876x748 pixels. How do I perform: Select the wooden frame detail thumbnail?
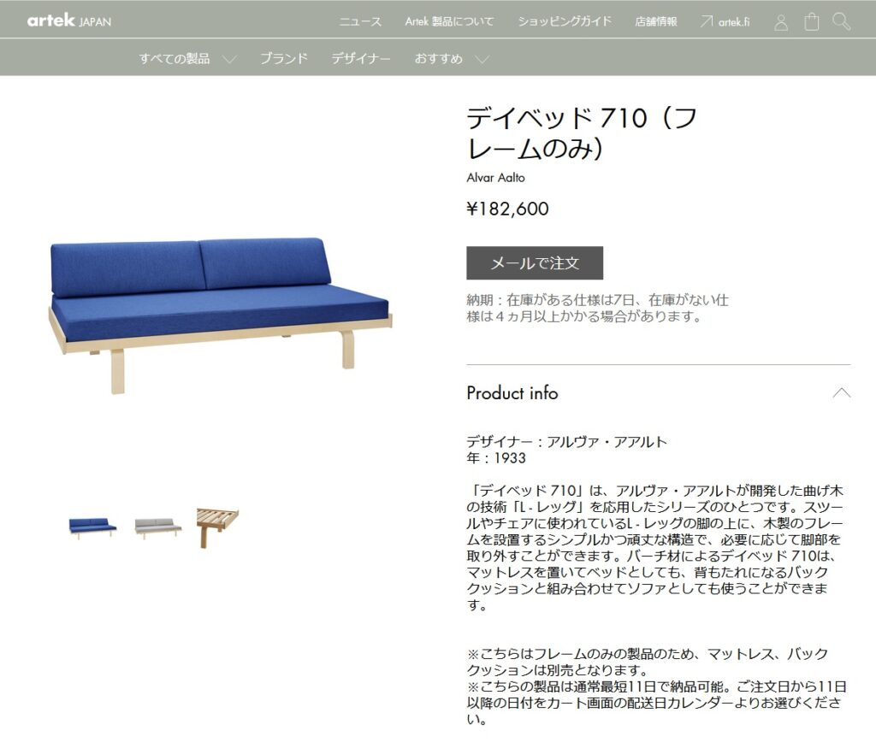pos(217,527)
